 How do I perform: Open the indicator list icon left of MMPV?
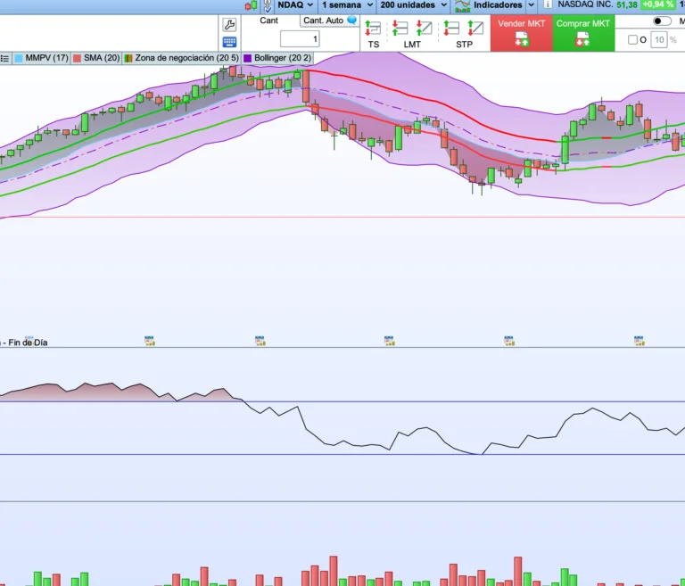4,58
